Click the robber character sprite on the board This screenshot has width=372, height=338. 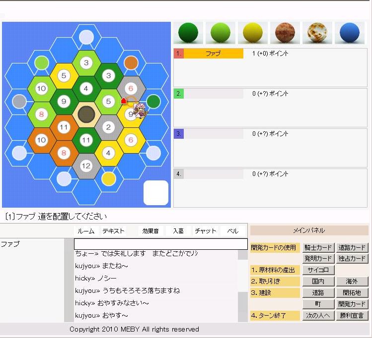pos(140,111)
